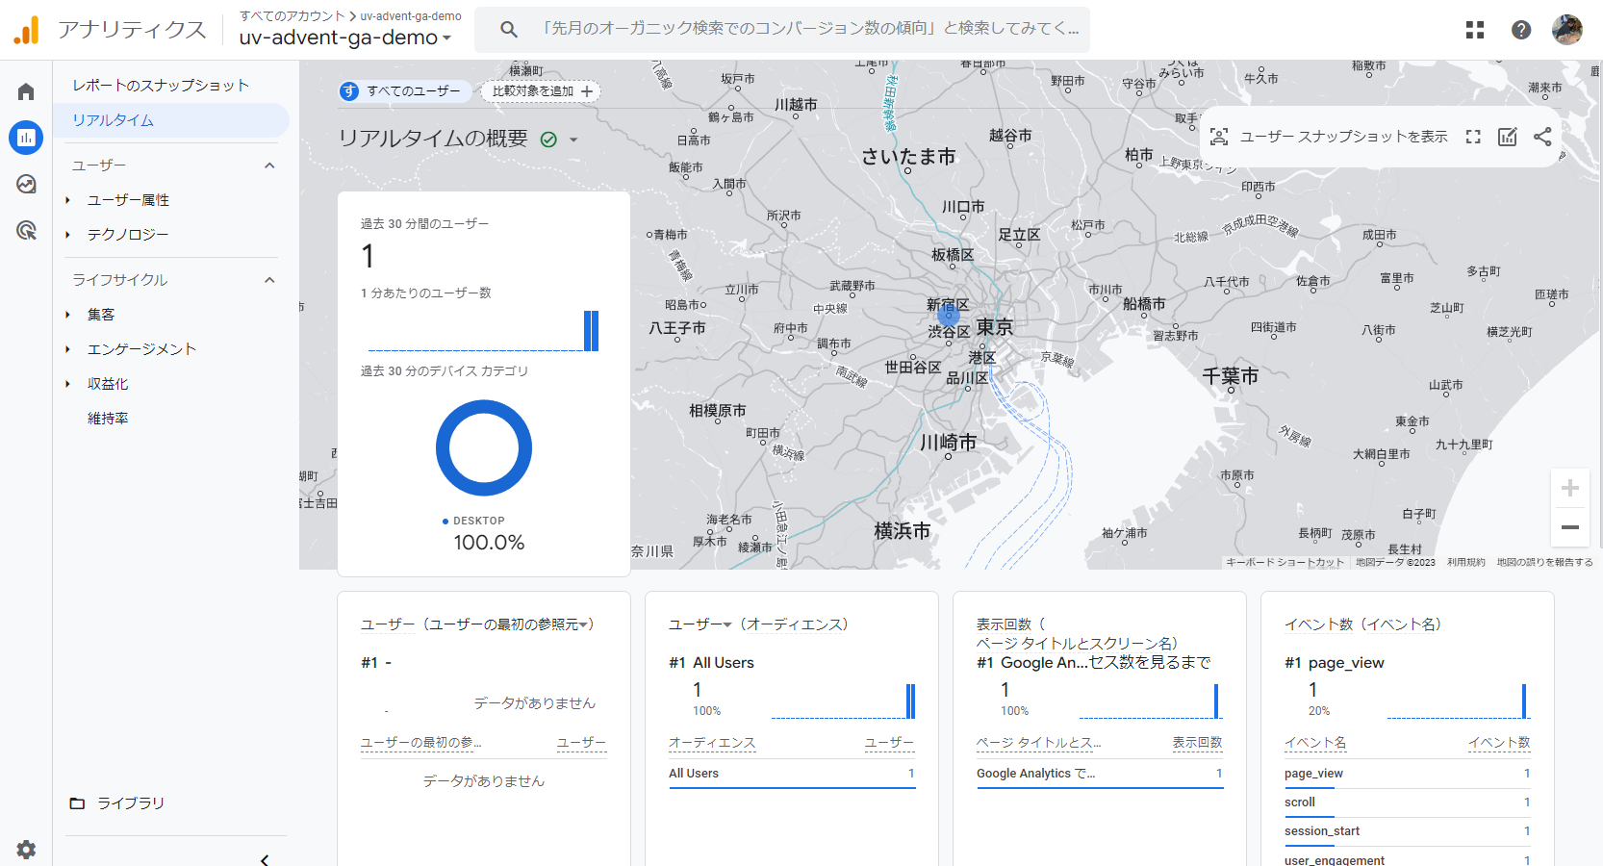
Task: Open the Admin settings gear icon
Action: pyautogui.click(x=26, y=850)
